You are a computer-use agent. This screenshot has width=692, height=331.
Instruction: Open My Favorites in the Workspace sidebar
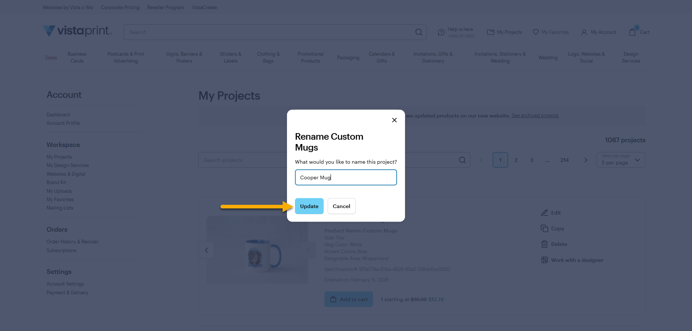click(x=60, y=199)
